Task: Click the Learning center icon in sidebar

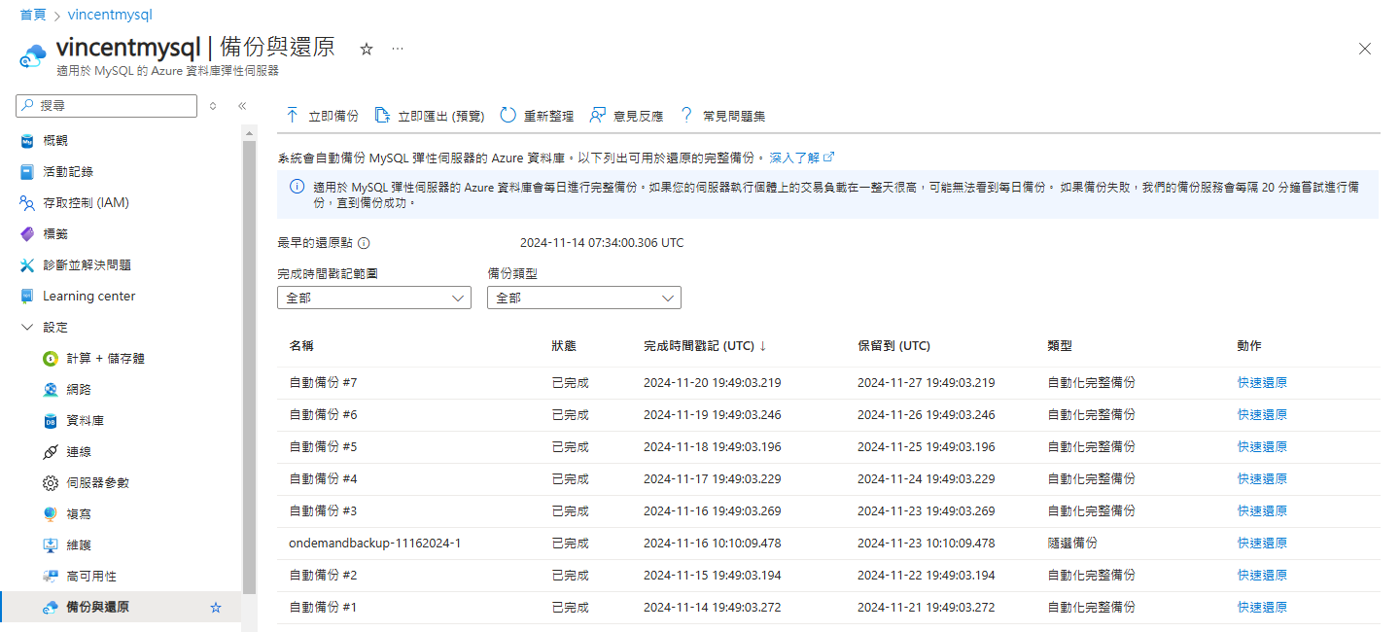Action: point(27,297)
